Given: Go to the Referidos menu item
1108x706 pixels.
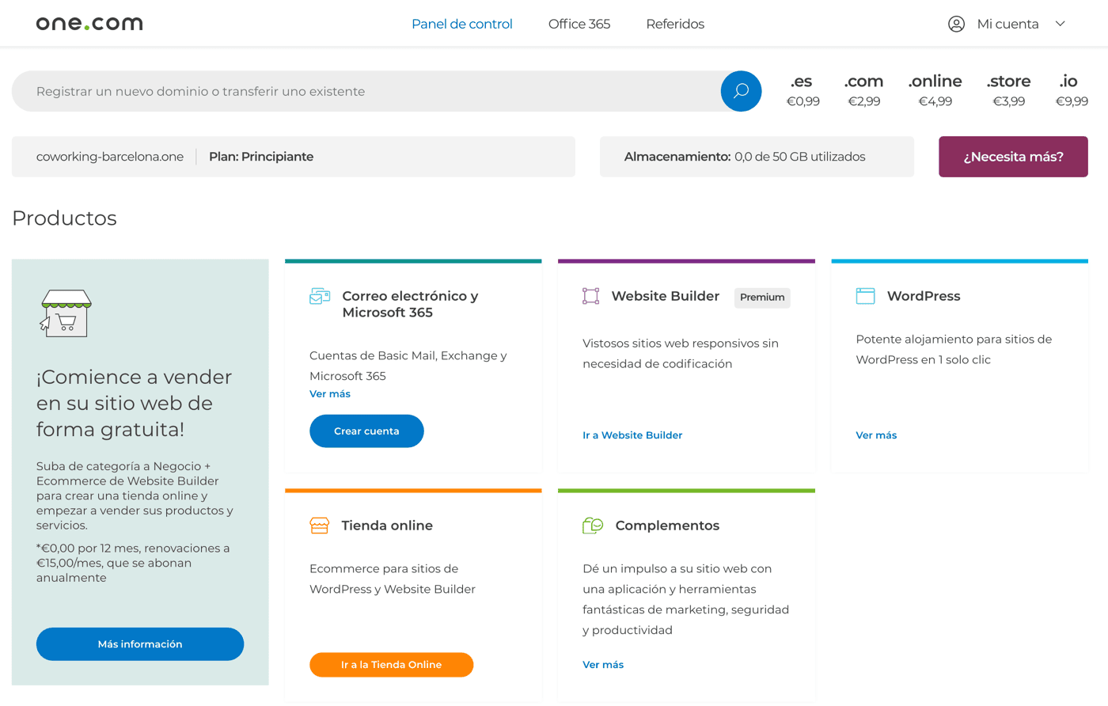Looking at the screenshot, I should (x=675, y=24).
